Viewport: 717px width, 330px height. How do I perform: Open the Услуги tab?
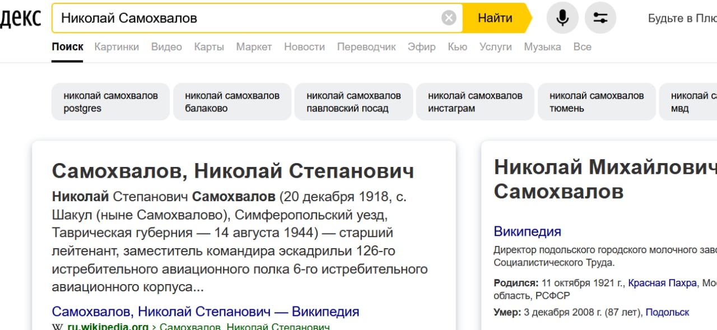(x=496, y=47)
